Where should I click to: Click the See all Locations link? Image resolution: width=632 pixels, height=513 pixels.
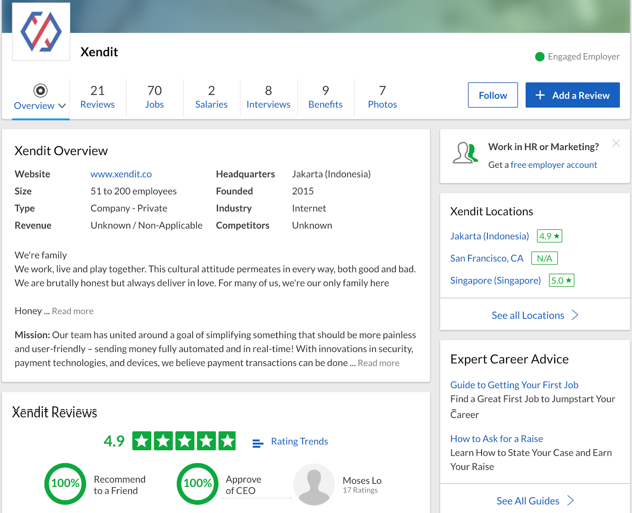tap(528, 315)
